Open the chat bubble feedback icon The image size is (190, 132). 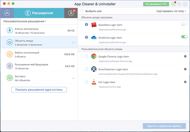click(179, 4)
